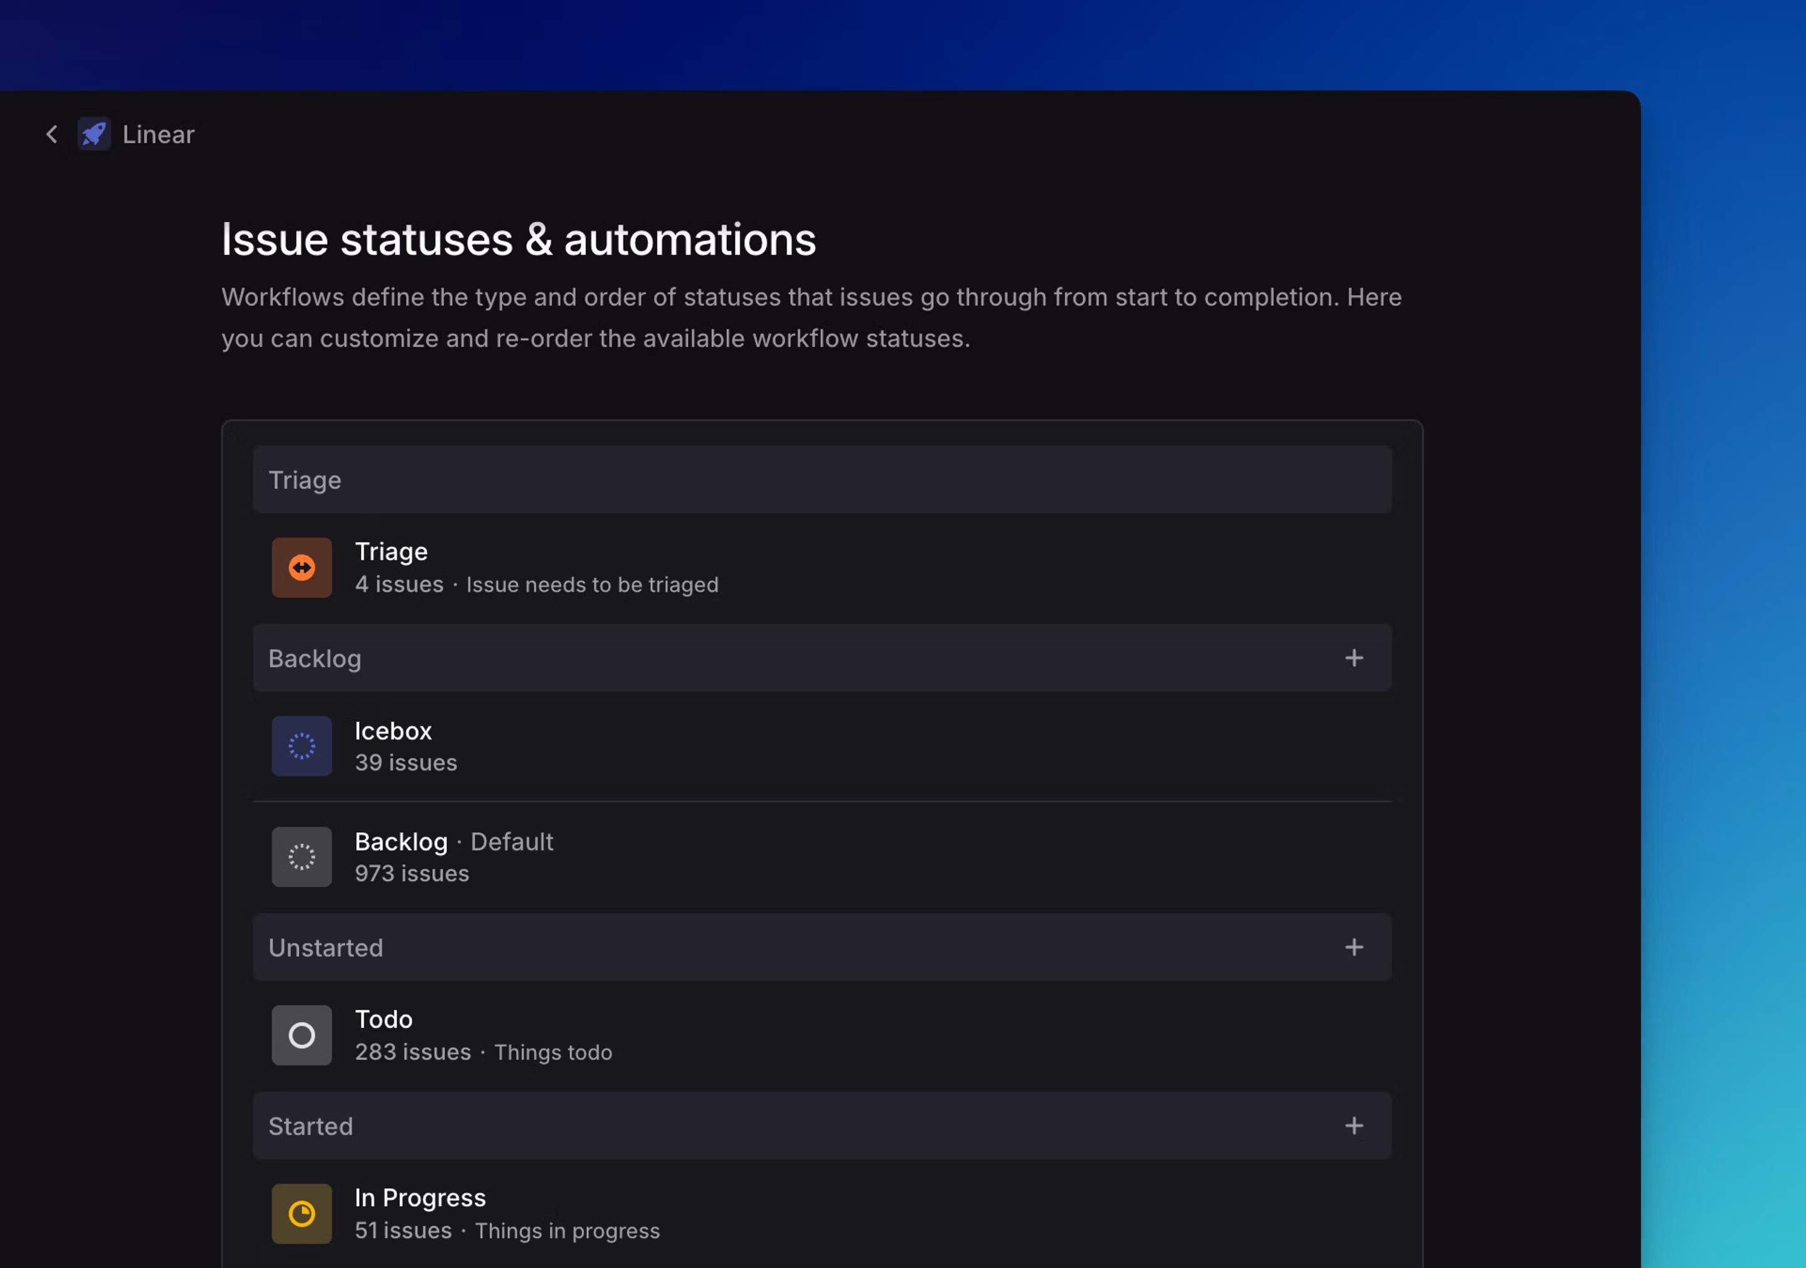This screenshot has height=1268, width=1806.
Task: Click the Linear rocket workspace icon
Action: click(x=95, y=134)
